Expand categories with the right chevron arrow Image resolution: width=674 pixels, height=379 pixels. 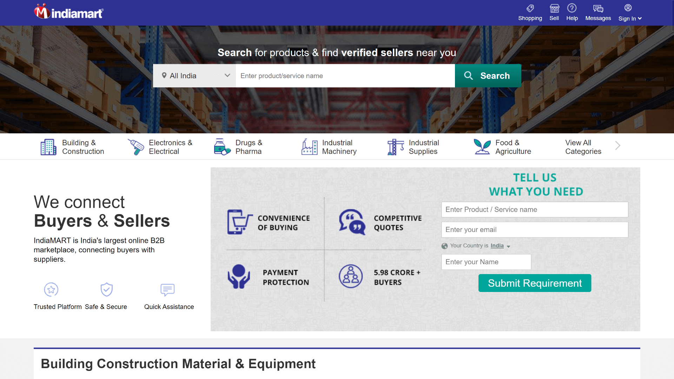(x=618, y=145)
